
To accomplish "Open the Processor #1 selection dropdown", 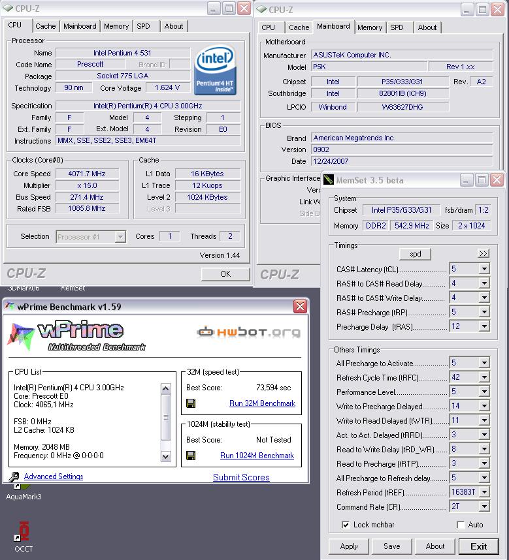I will click(120, 237).
